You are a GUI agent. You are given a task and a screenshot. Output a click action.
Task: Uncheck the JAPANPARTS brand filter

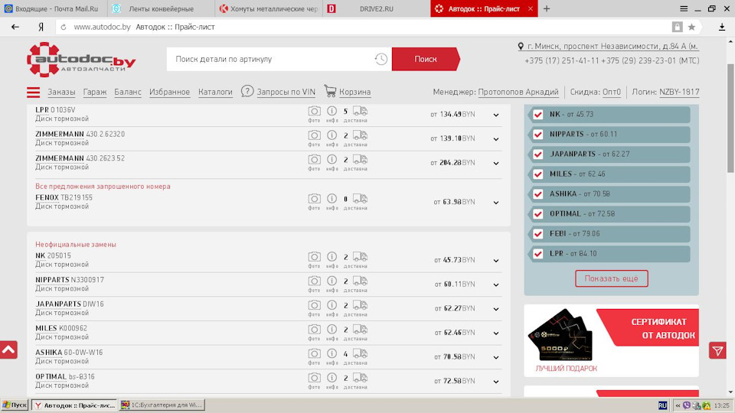(538, 154)
